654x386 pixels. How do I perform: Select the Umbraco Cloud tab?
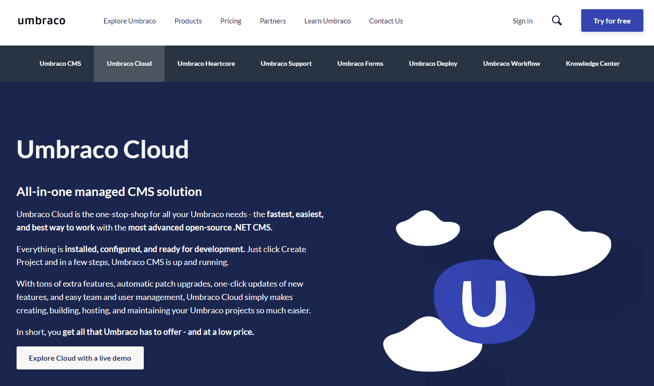click(x=129, y=63)
